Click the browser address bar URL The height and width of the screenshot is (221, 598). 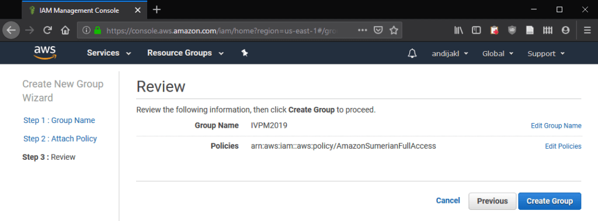(x=222, y=30)
